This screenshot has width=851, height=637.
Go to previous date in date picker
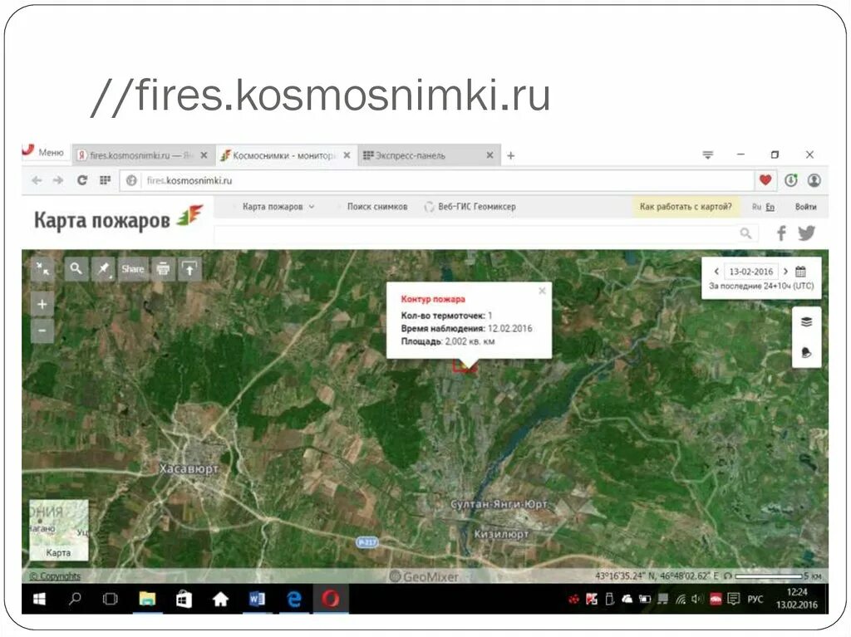(x=716, y=272)
